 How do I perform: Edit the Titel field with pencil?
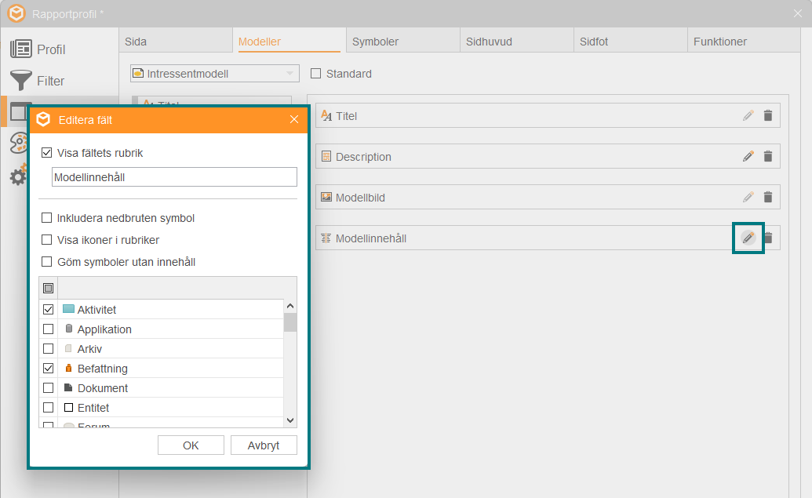click(x=748, y=115)
